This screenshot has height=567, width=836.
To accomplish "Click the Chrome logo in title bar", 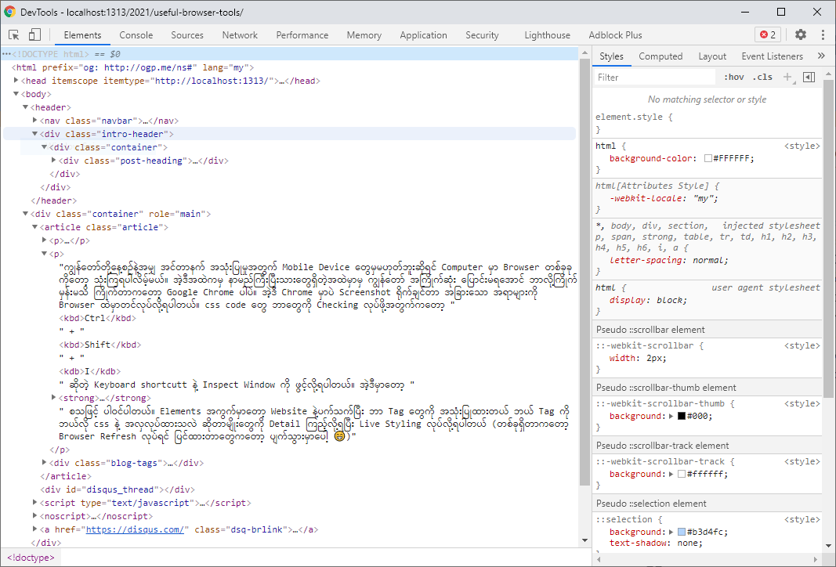I will 9,12.
